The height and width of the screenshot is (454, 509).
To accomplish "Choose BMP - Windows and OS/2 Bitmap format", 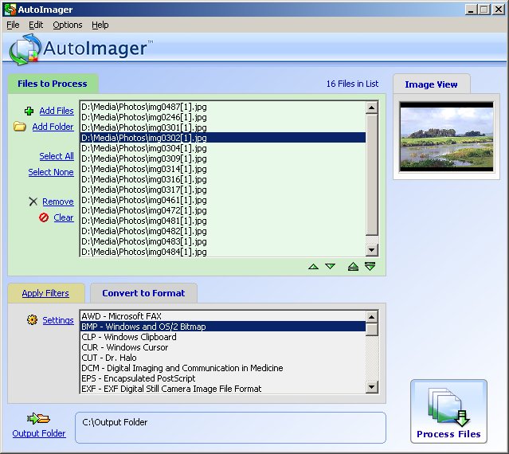I will (x=223, y=327).
